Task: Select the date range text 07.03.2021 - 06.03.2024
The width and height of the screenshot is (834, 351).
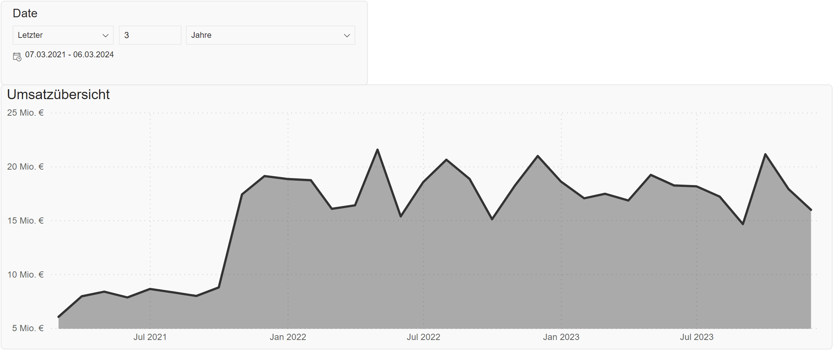Action: click(x=69, y=55)
